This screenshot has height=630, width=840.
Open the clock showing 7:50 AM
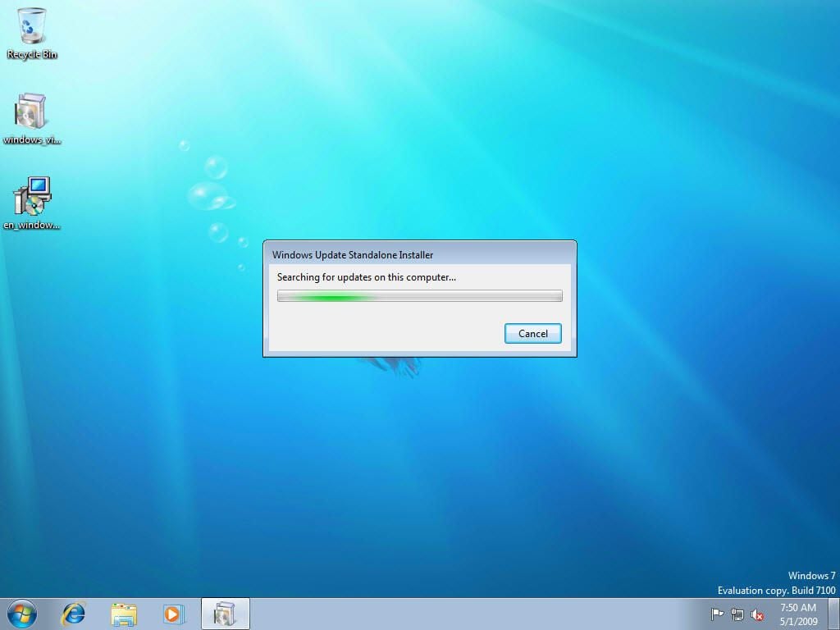(798, 614)
